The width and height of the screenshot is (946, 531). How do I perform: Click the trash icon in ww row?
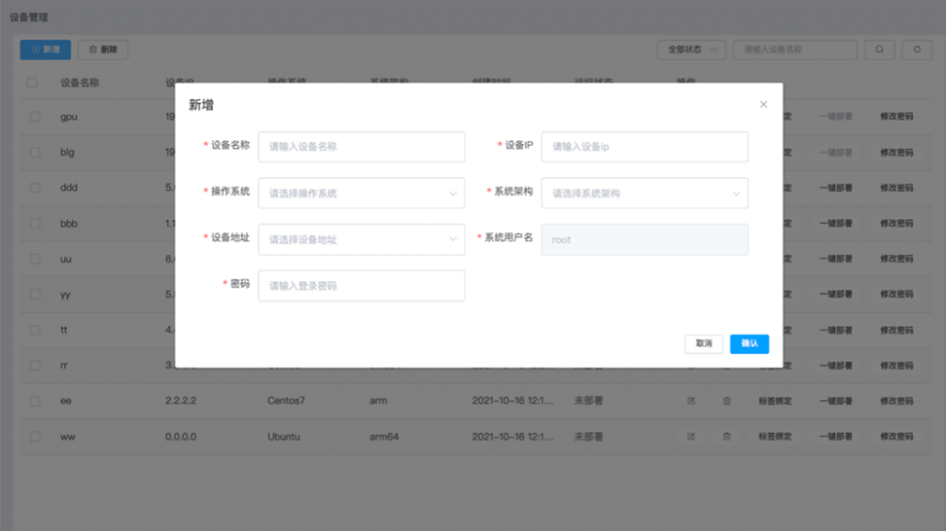tap(726, 437)
